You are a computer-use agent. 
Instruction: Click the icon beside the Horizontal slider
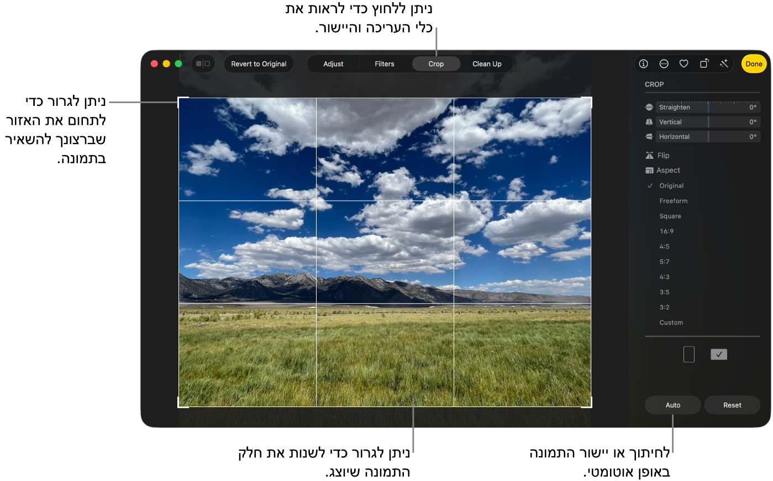649,137
